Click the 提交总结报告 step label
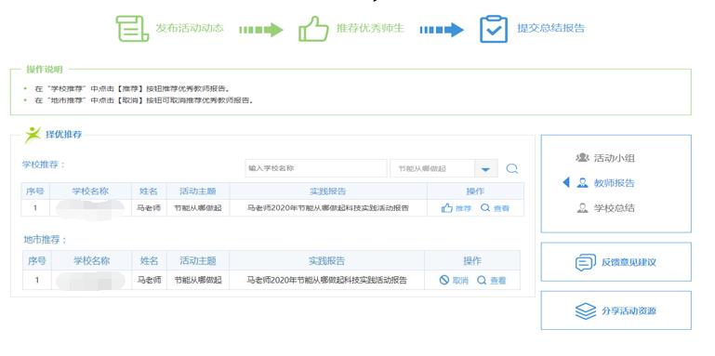Image resolution: width=715 pixels, height=356 pixels. point(550,28)
